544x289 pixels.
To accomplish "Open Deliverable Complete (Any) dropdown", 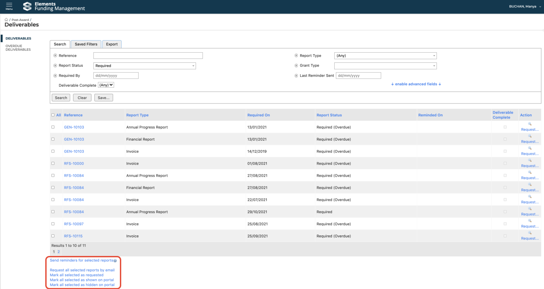I will pyautogui.click(x=106, y=85).
